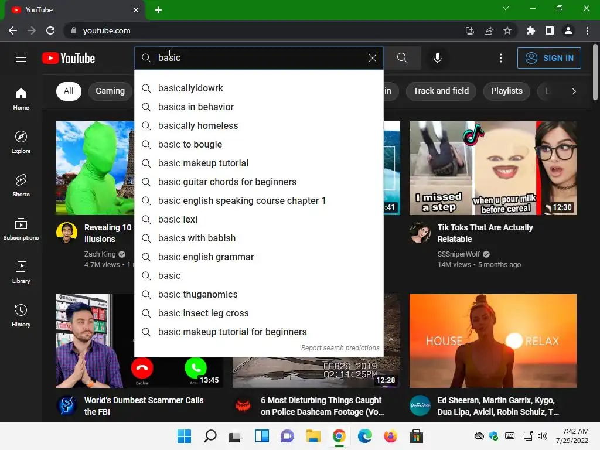Close the YouTube tab
Viewport: 600px width, 450px height.
(136, 10)
